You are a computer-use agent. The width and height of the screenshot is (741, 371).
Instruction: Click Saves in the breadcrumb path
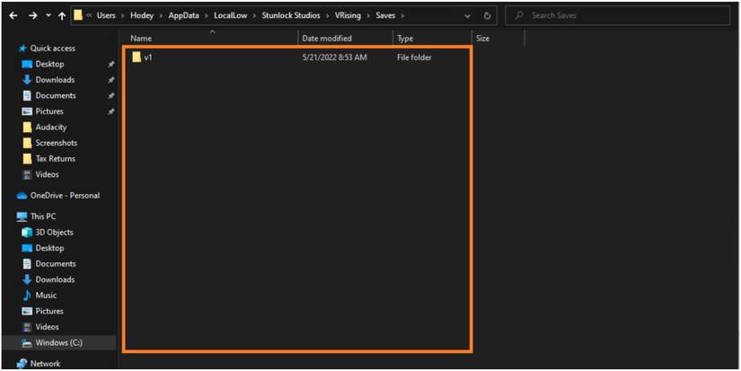tap(385, 15)
